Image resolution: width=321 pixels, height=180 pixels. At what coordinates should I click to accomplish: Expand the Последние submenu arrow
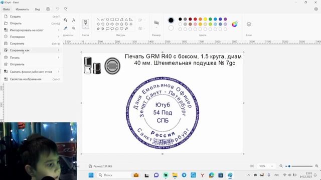[58, 36]
